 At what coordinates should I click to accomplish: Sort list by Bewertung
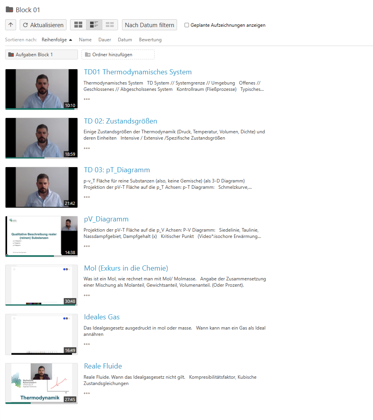pyautogui.click(x=150, y=40)
